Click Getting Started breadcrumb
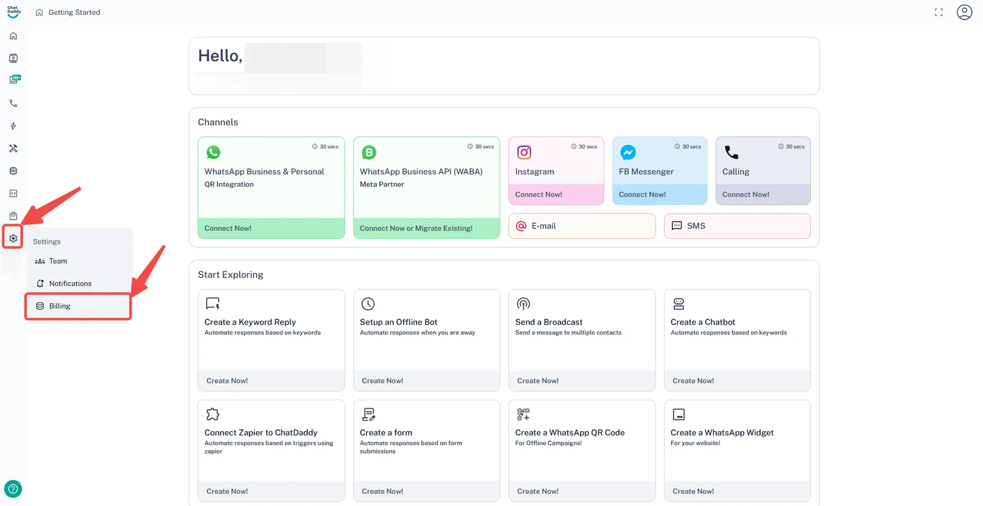 (74, 12)
